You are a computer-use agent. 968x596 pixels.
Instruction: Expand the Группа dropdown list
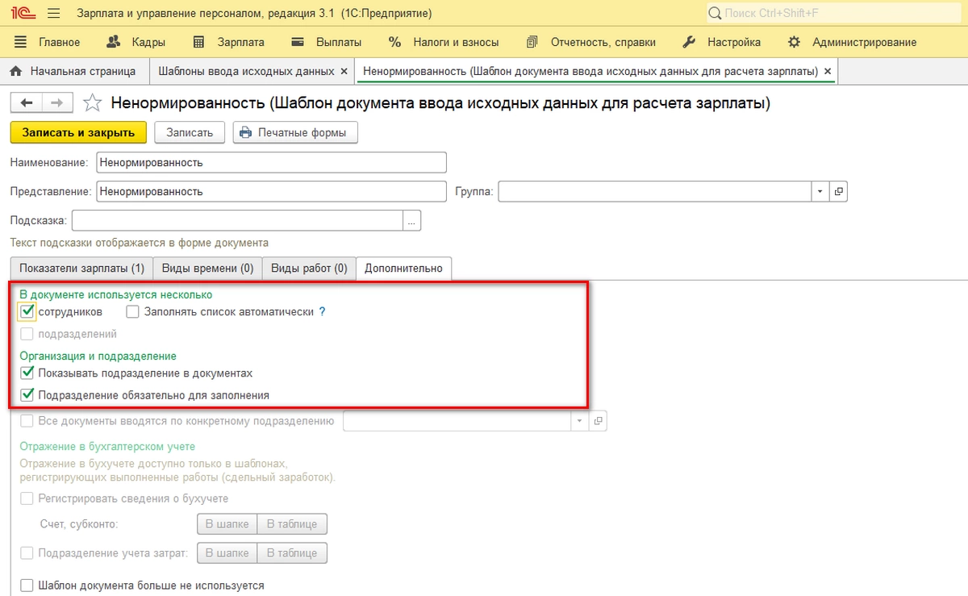coord(820,192)
